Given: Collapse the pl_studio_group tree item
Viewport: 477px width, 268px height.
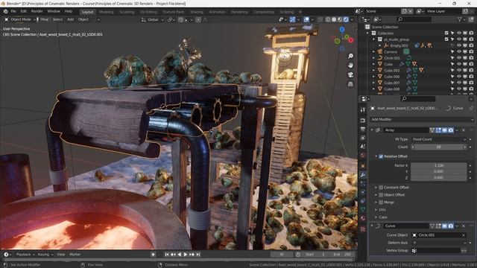Looking at the screenshot, I should pyautogui.click(x=374, y=39).
